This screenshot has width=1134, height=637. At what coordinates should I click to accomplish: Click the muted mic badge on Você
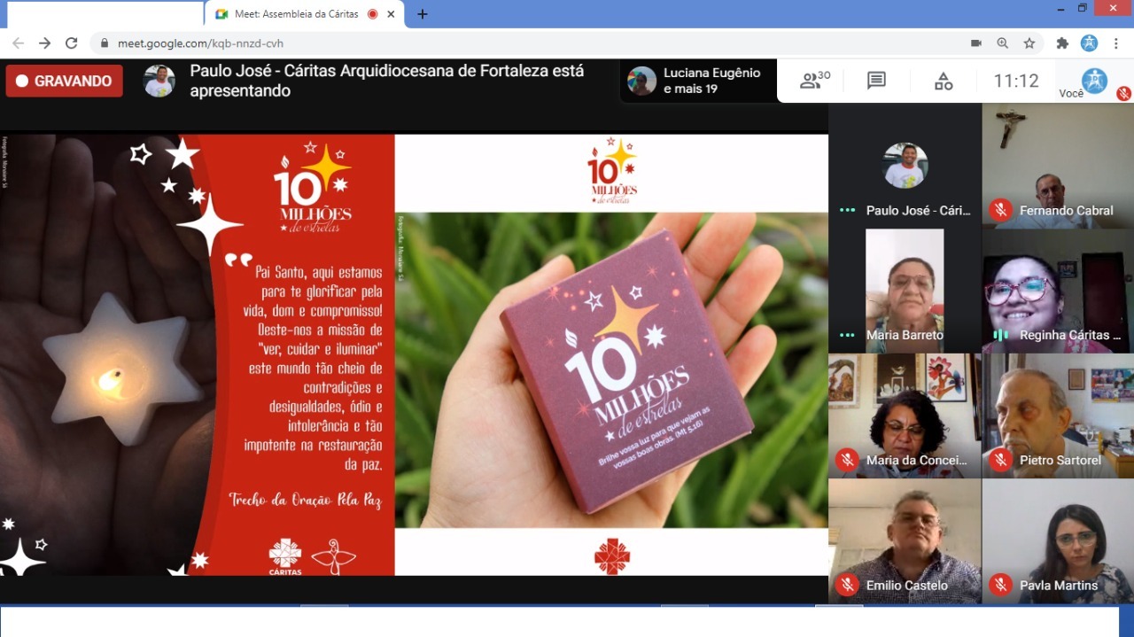(1123, 93)
